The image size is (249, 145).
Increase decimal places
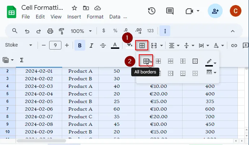[x=138, y=31]
